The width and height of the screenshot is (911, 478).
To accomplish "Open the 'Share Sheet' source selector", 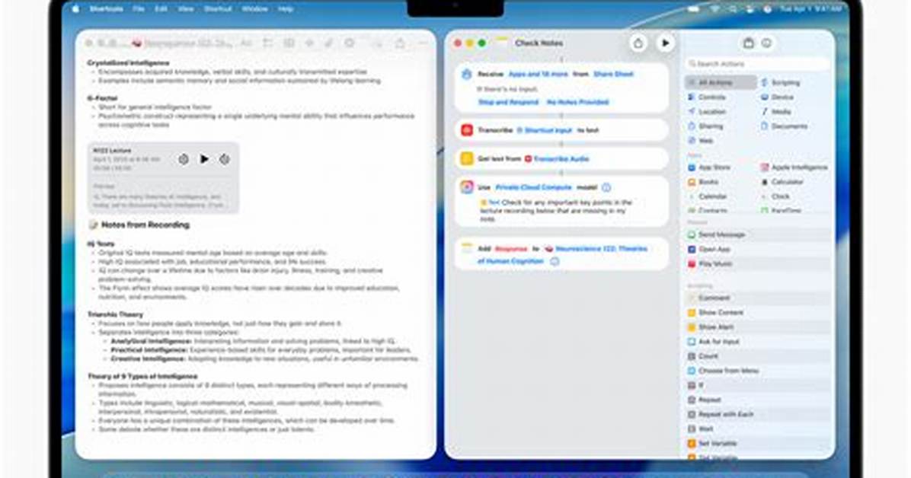I will click(613, 75).
